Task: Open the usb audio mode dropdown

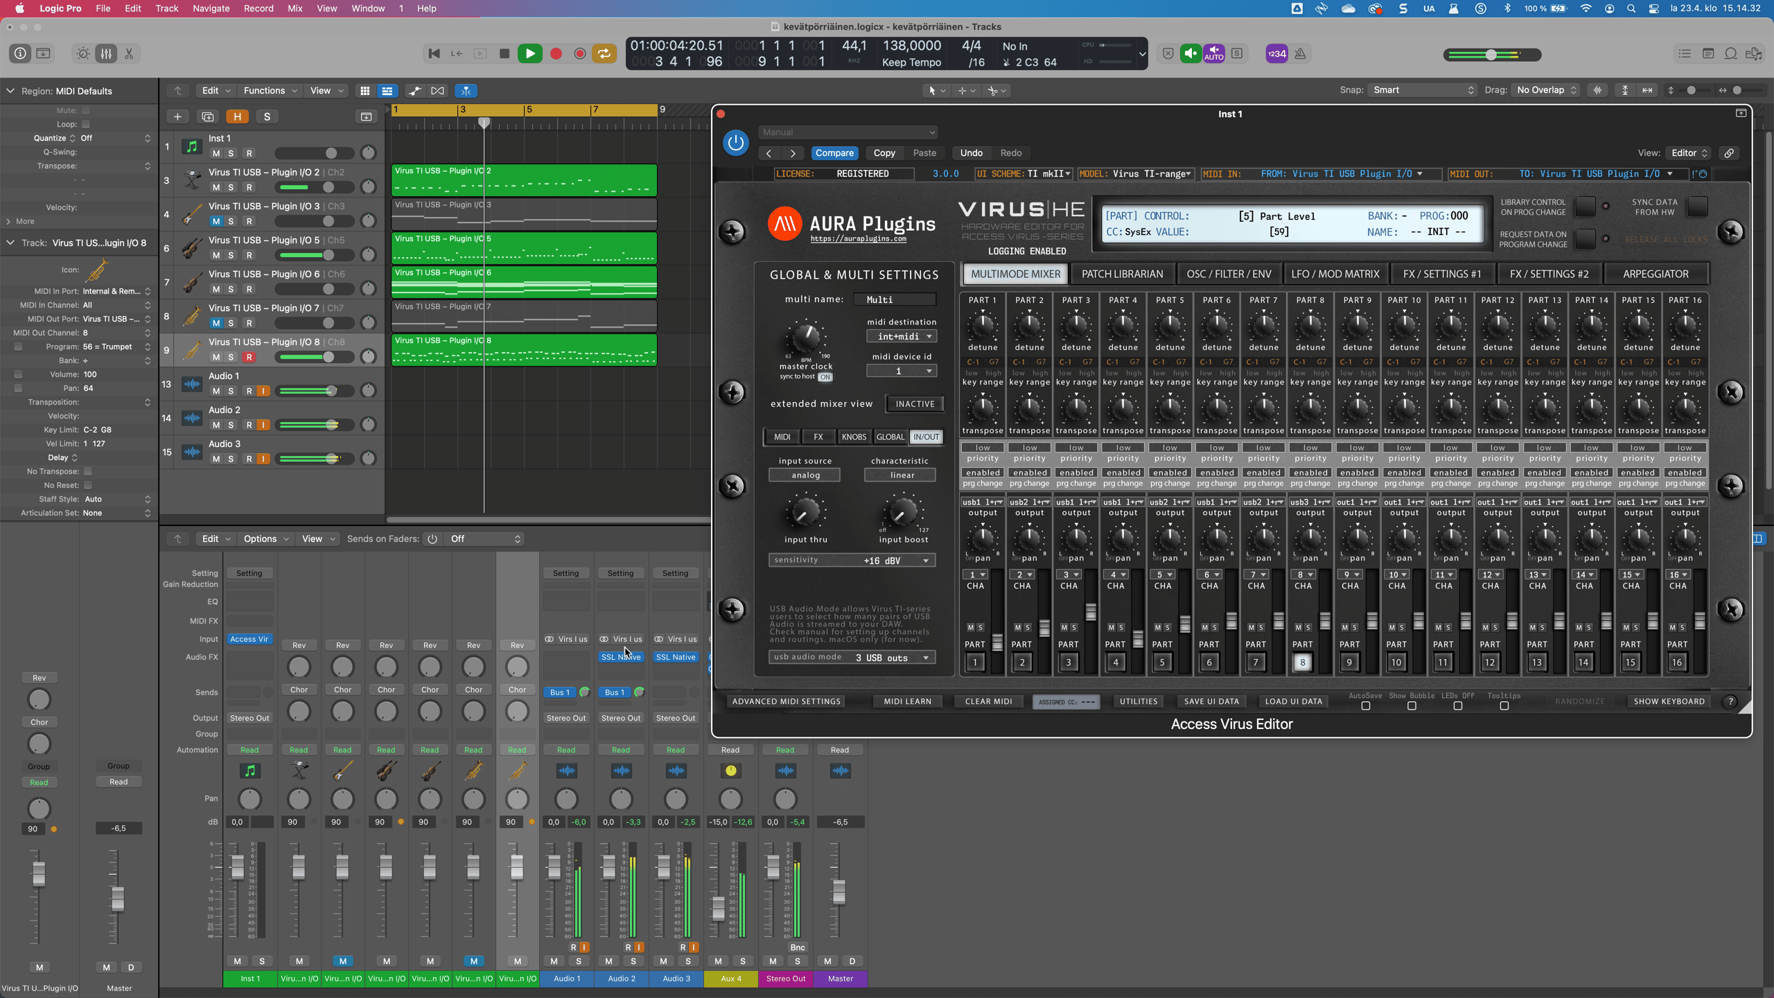Action: coord(852,657)
